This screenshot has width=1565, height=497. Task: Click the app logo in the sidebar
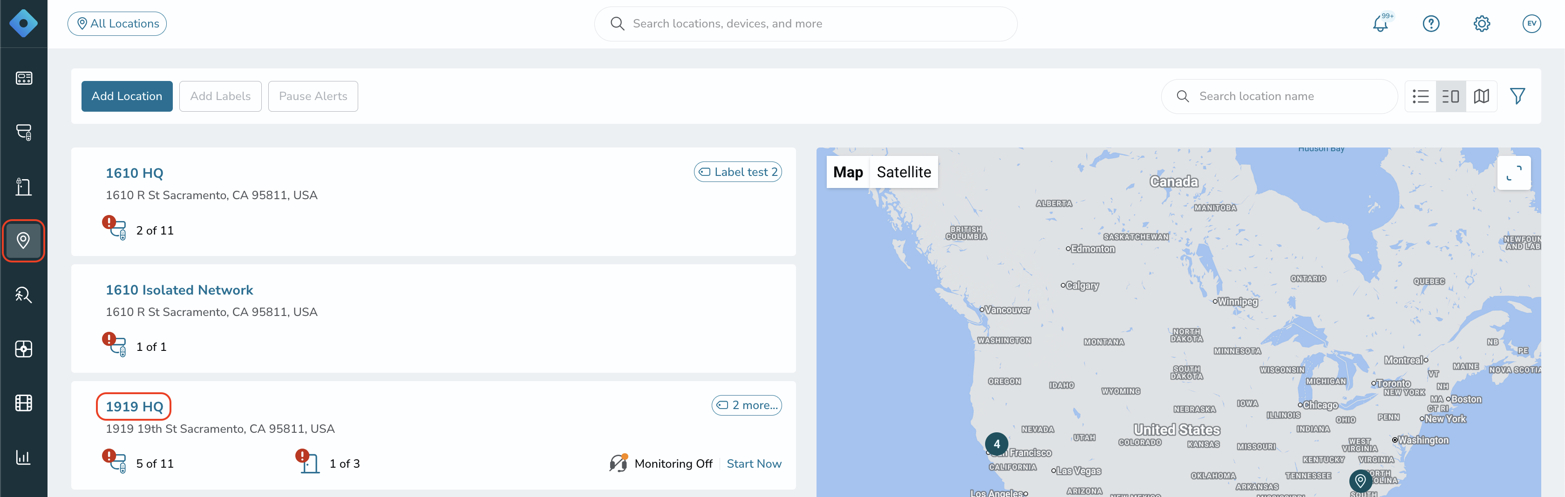pyautogui.click(x=24, y=24)
